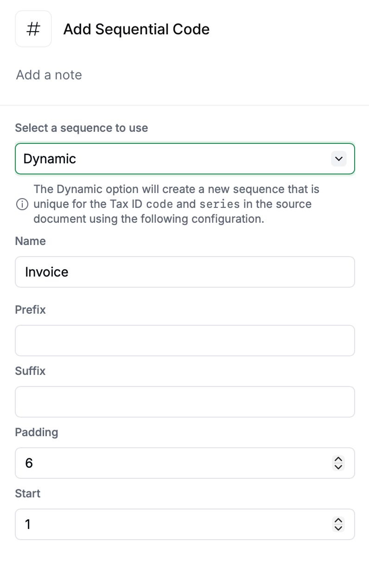Viewport: 369px width, 567px height.
Task: Click the hash sequential code icon
Action: pos(33,29)
